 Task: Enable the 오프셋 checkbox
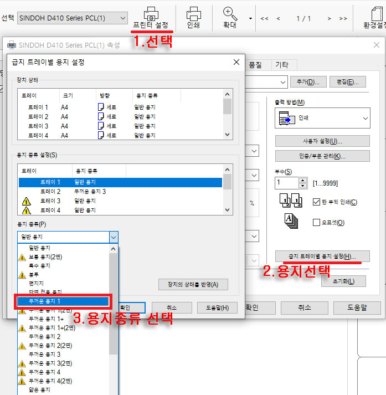(x=317, y=222)
